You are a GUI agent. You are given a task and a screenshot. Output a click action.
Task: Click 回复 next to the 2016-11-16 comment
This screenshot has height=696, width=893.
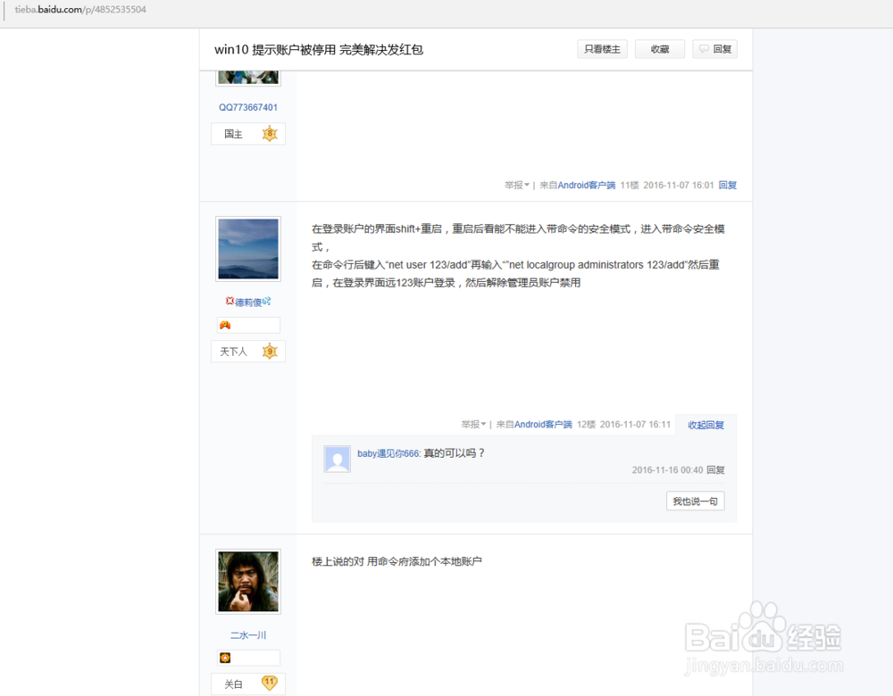pos(715,469)
